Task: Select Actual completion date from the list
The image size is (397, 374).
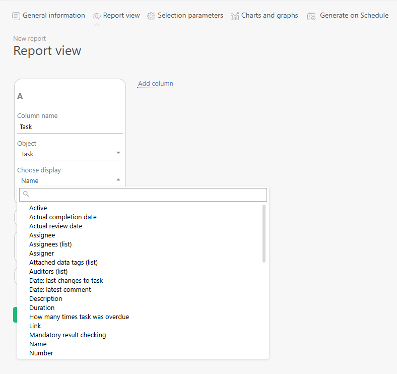Action: tap(63, 217)
